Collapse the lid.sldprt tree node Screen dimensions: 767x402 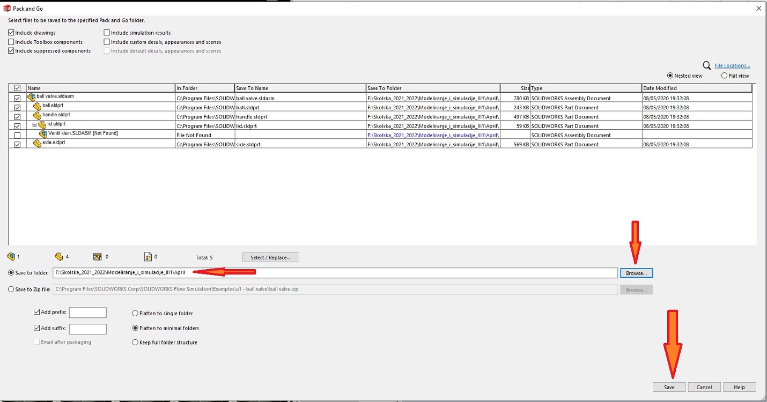[x=34, y=125]
